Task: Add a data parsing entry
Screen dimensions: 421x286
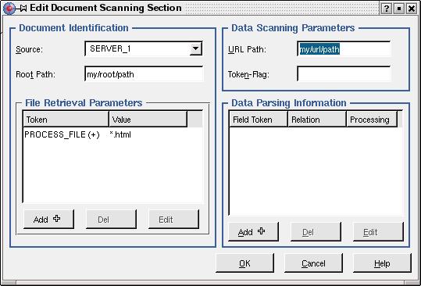Action: point(253,231)
